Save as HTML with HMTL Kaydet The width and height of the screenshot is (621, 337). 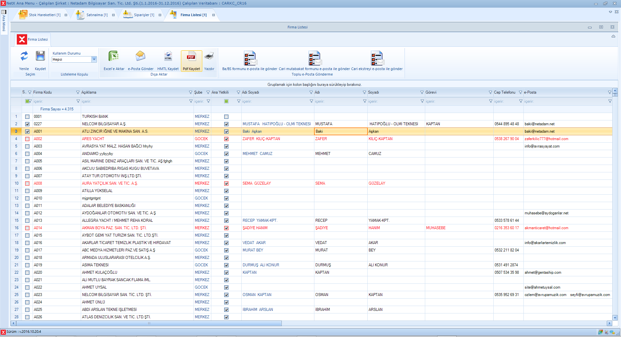click(x=168, y=56)
